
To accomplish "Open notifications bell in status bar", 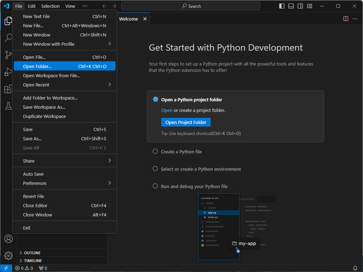I will [x=355, y=268].
